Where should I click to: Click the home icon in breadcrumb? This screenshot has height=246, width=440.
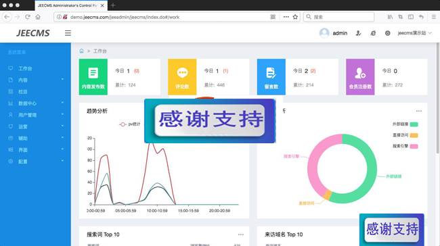click(81, 51)
